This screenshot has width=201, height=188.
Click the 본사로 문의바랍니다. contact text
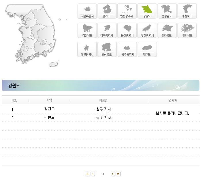[x=173, y=113]
